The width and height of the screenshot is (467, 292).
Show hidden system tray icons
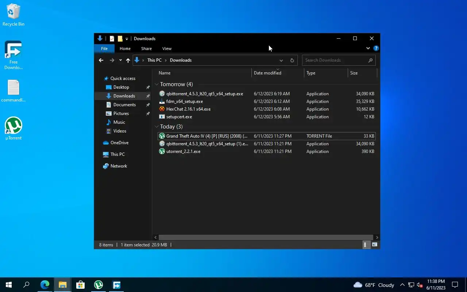pyautogui.click(x=402, y=285)
